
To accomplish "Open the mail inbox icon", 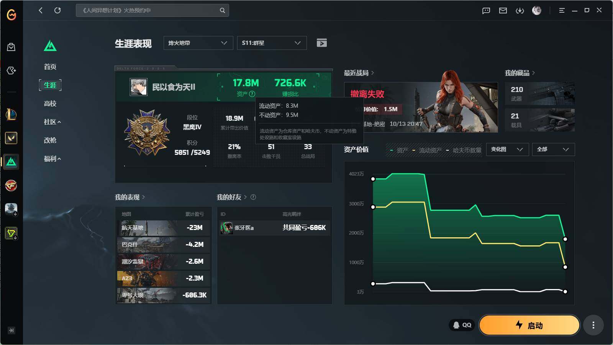I will coord(503,11).
